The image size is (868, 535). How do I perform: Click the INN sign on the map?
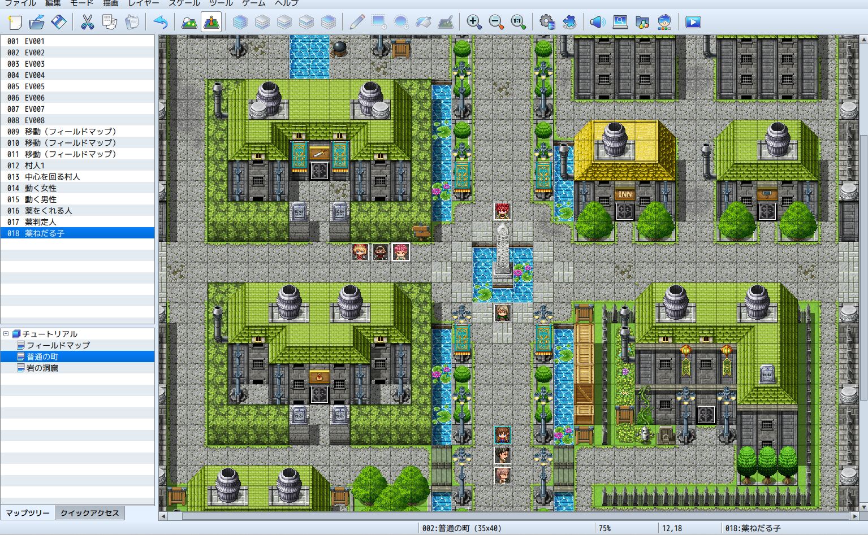[625, 194]
